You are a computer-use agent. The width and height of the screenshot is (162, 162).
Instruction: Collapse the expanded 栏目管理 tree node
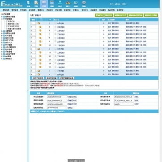click(x=2, y=19)
